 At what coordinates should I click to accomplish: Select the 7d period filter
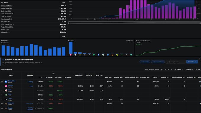pyautogui.click(x=168, y=69)
